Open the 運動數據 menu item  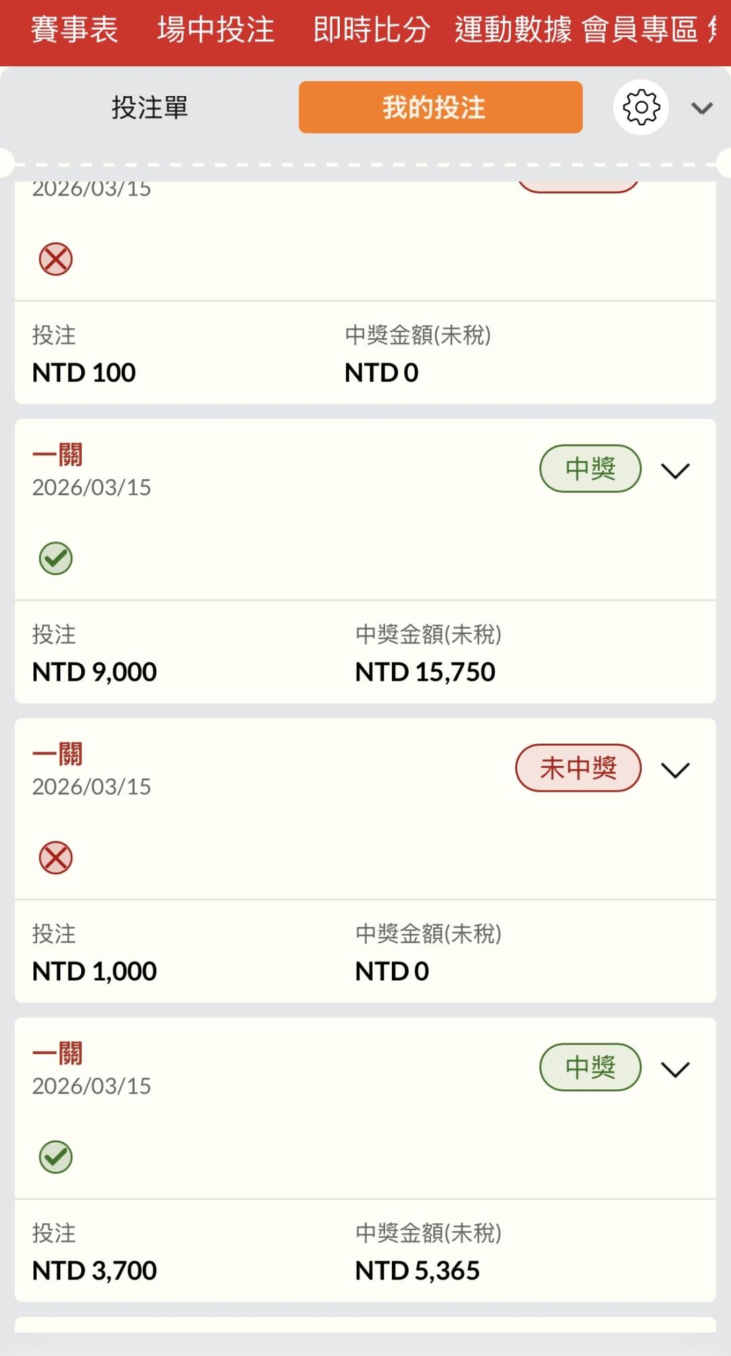pyautogui.click(x=513, y=30)
